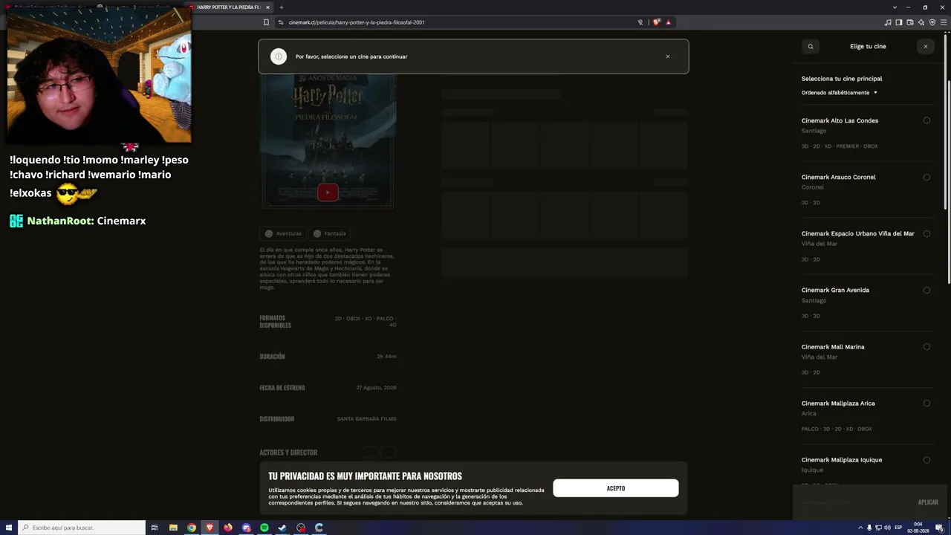Toggle the browser sidebar panel
951x535 pixels.
click(x=899, y=22)
